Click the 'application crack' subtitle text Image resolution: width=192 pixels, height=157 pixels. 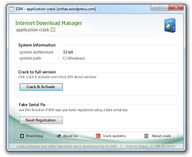pyautogui.click(x=32, y=30)
